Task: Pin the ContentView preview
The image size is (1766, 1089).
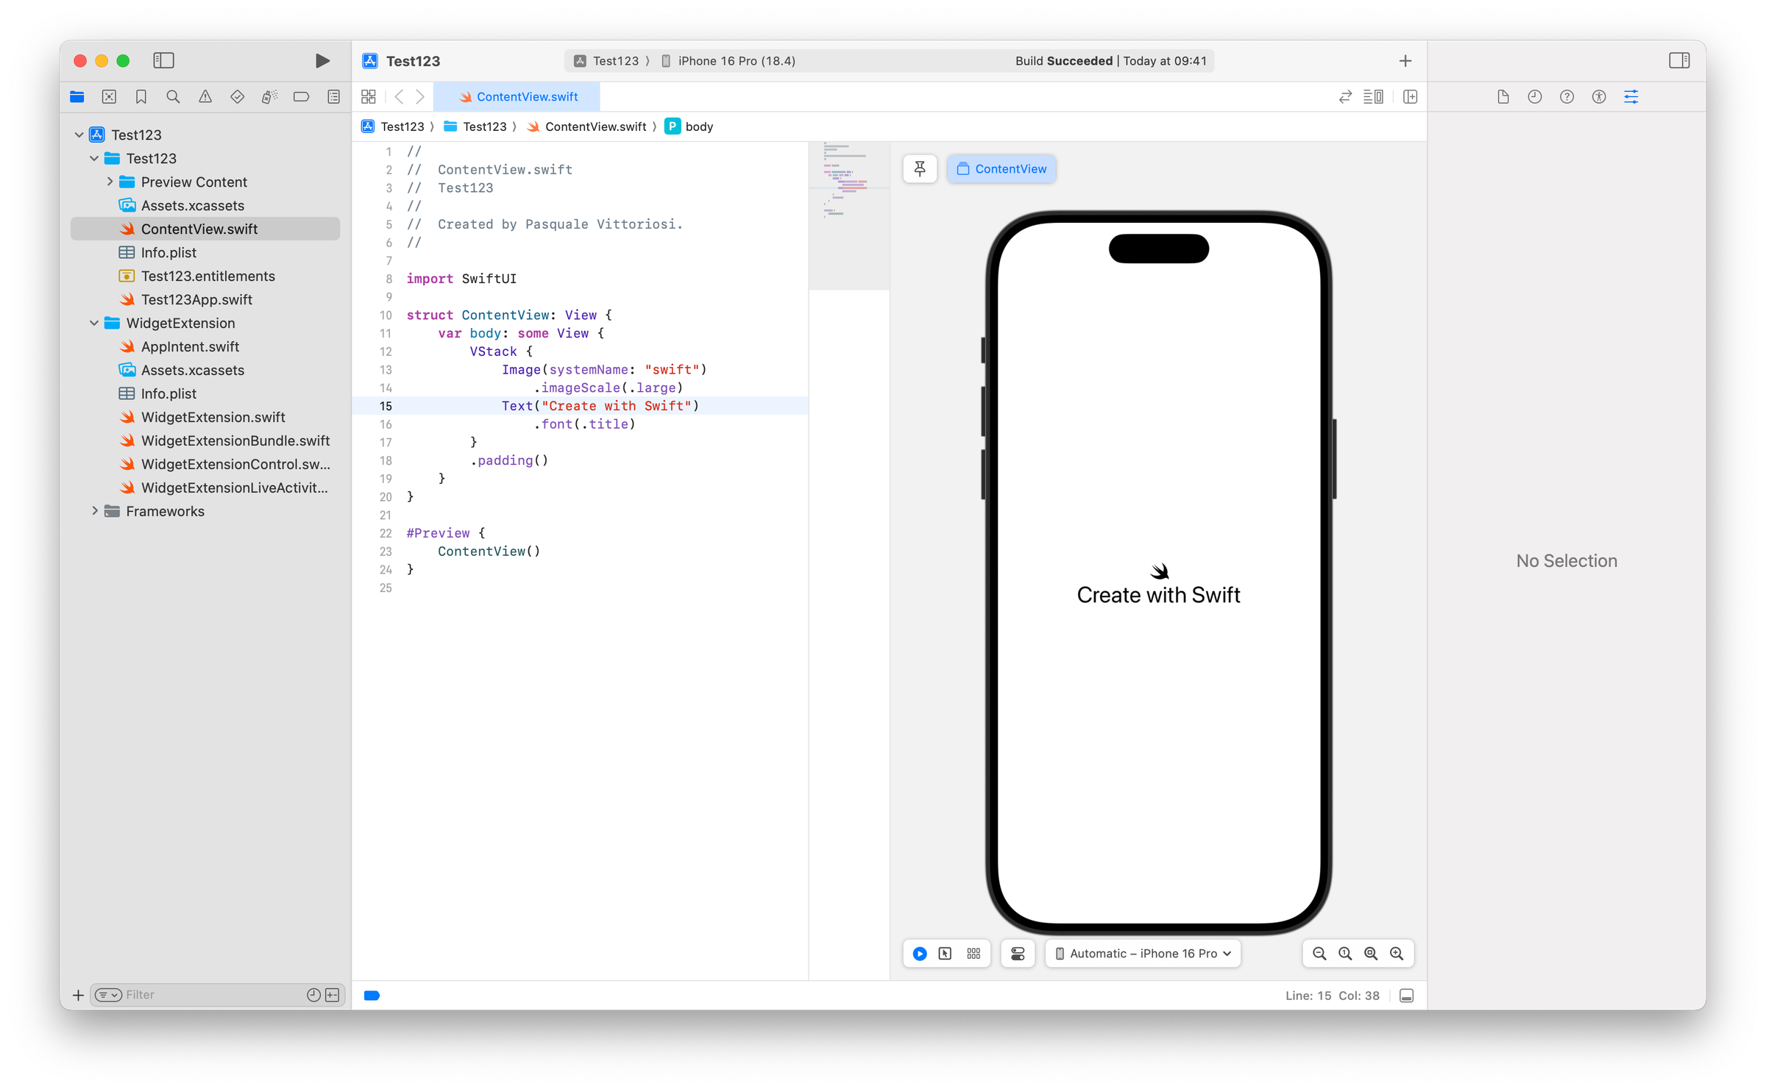Action: pos(920,168)
